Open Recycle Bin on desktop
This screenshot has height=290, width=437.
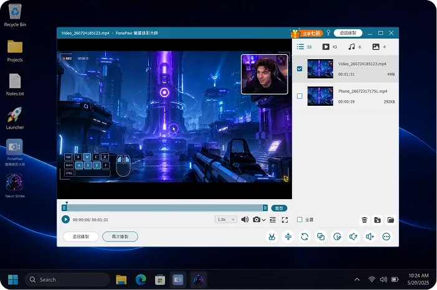click(15, 15)
